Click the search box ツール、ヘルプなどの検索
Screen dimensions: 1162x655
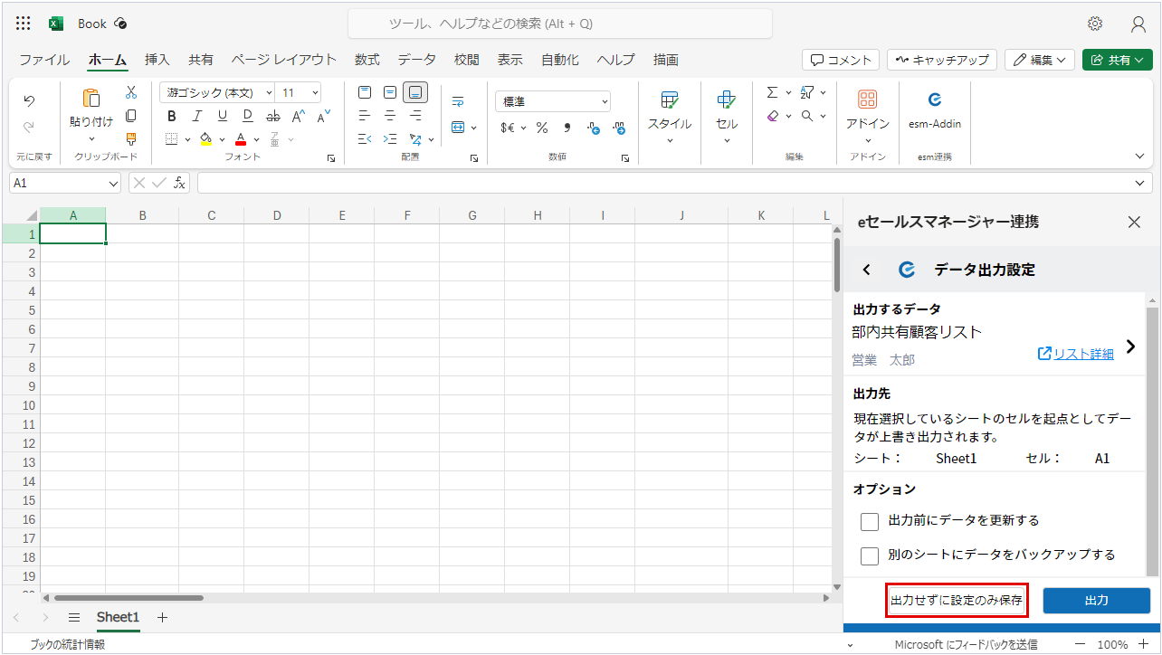[560, 24]
